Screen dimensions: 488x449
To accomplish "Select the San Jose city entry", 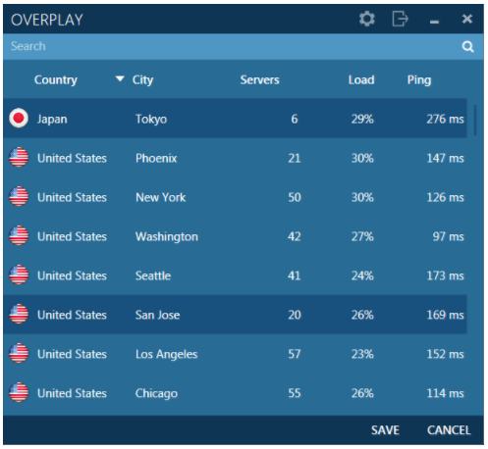I will click(x=157, y=316).
